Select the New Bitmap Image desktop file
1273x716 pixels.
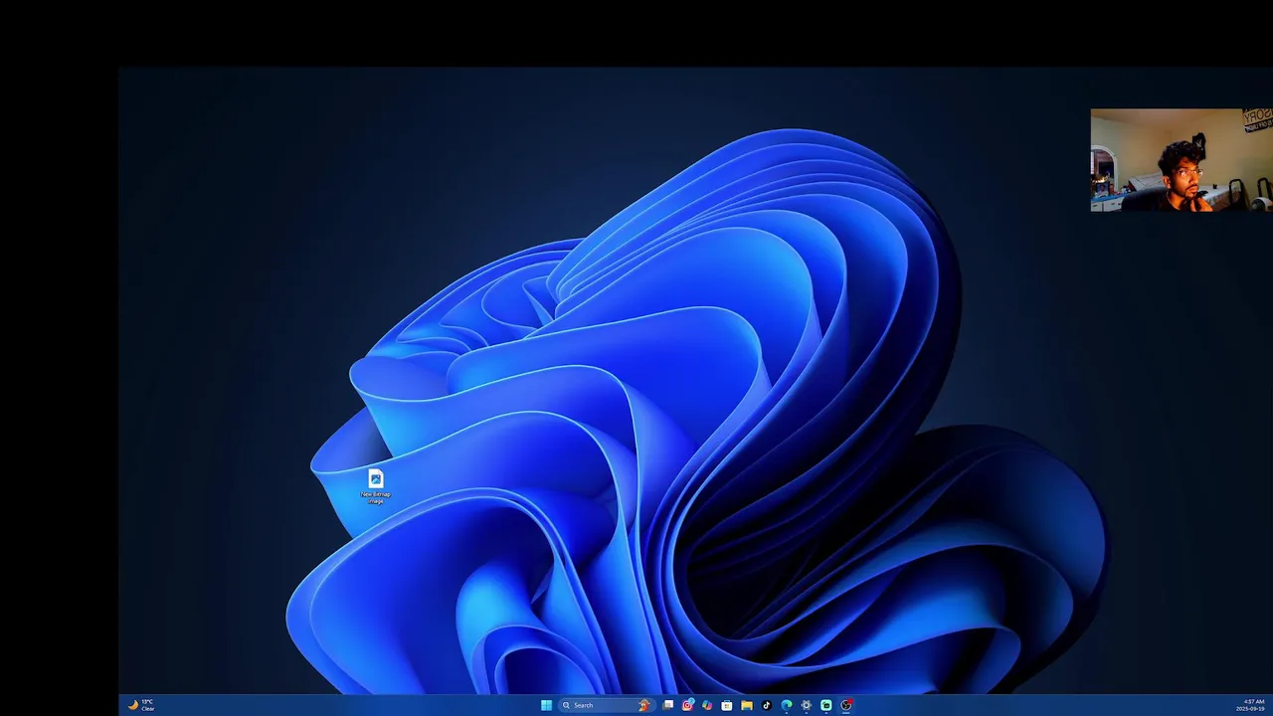tap(376, 486)
